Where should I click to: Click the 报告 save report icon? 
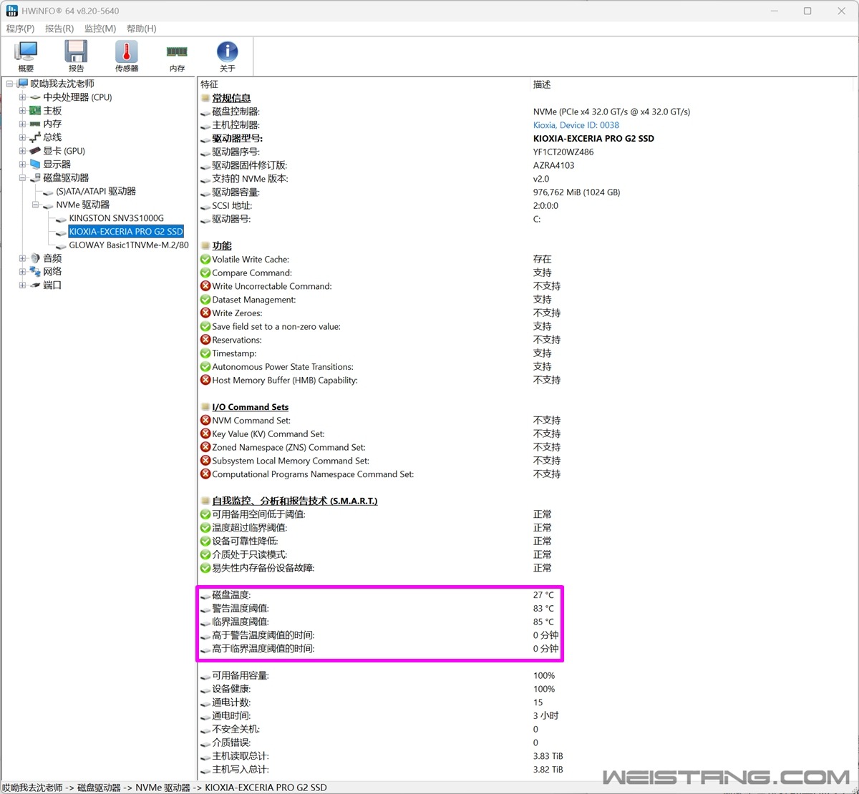(76, 56)
